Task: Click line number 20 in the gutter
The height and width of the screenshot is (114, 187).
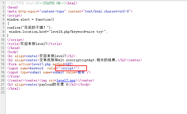Action: pyautogui.click(x=2, y=80)
